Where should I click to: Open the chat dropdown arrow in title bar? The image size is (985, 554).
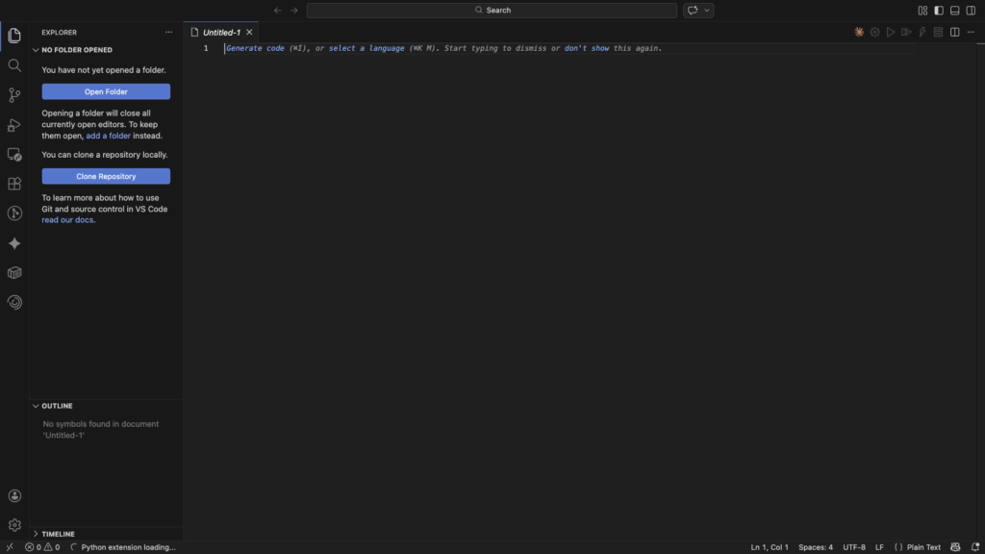tap(708, 11)
